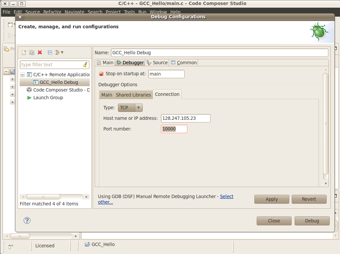Open the connection Type dropdown showing TCP
340x254 pixels.
click(139, 108)
